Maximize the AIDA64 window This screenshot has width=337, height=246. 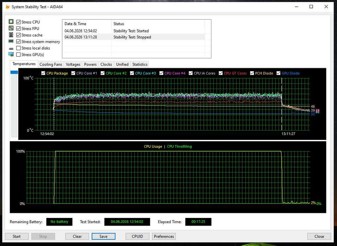[x=311, y=7]
